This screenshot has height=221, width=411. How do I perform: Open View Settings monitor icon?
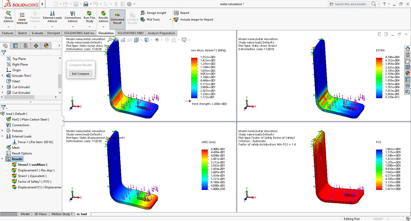click(x=184, y=40)
